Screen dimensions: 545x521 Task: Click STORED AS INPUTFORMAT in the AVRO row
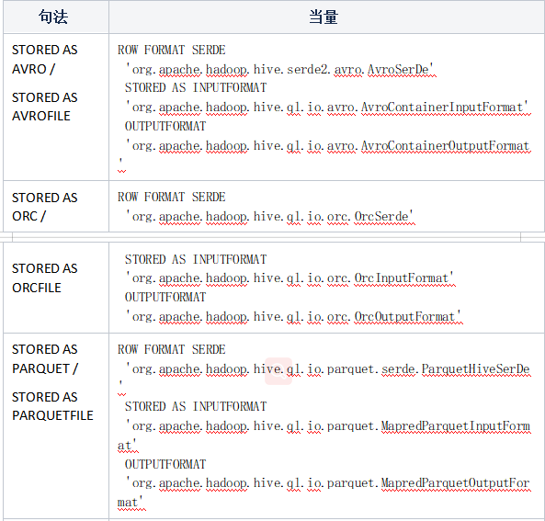pyautogui.click(x=196, y=87)
